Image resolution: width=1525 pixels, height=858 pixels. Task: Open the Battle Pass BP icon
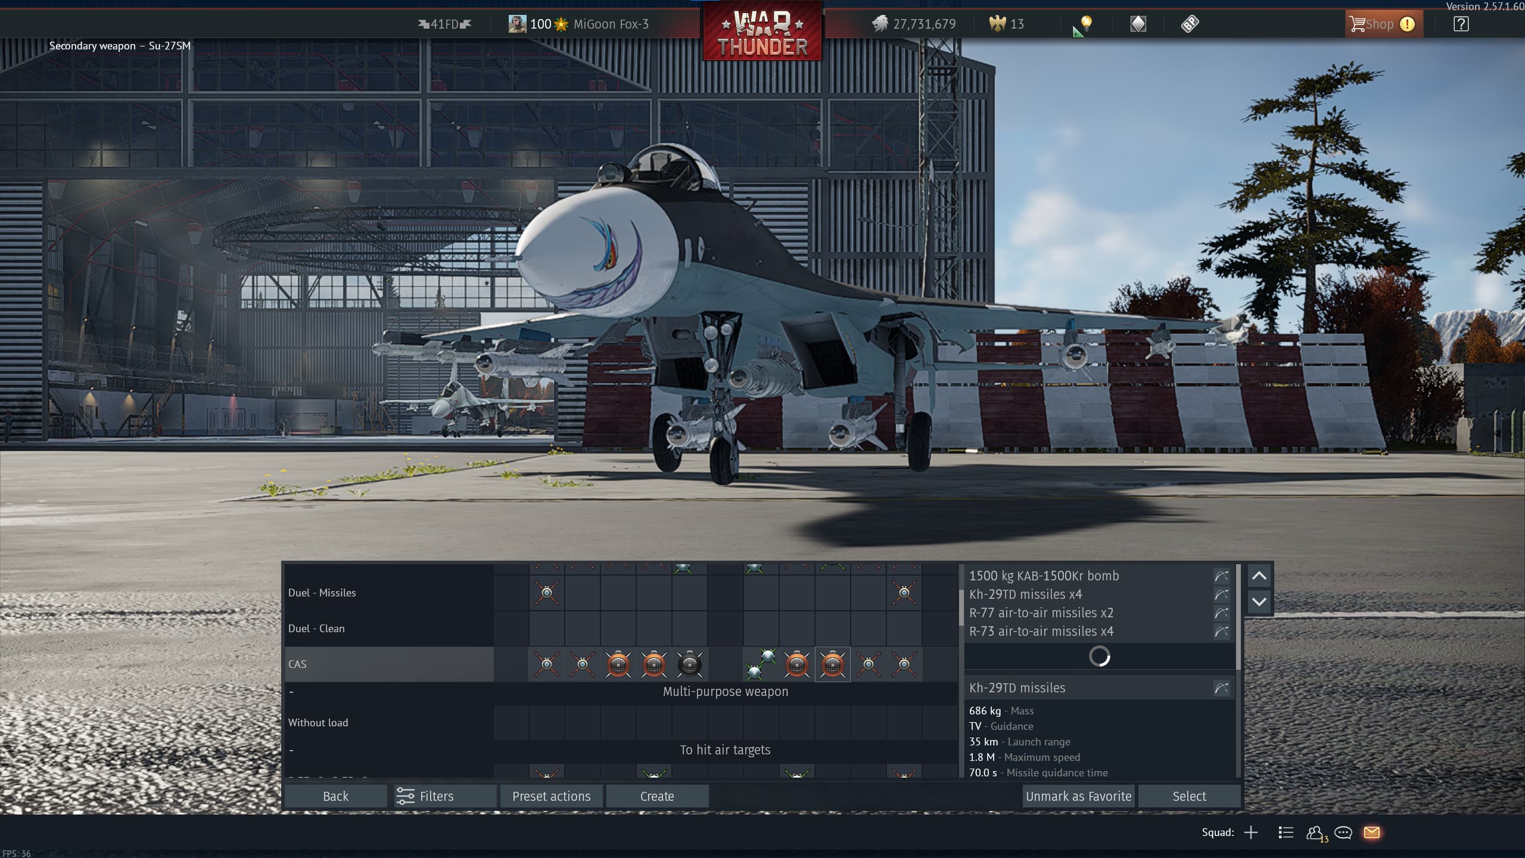click(1190, 24)
